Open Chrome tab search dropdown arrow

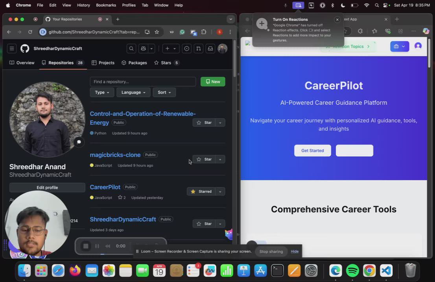[230, 19]
